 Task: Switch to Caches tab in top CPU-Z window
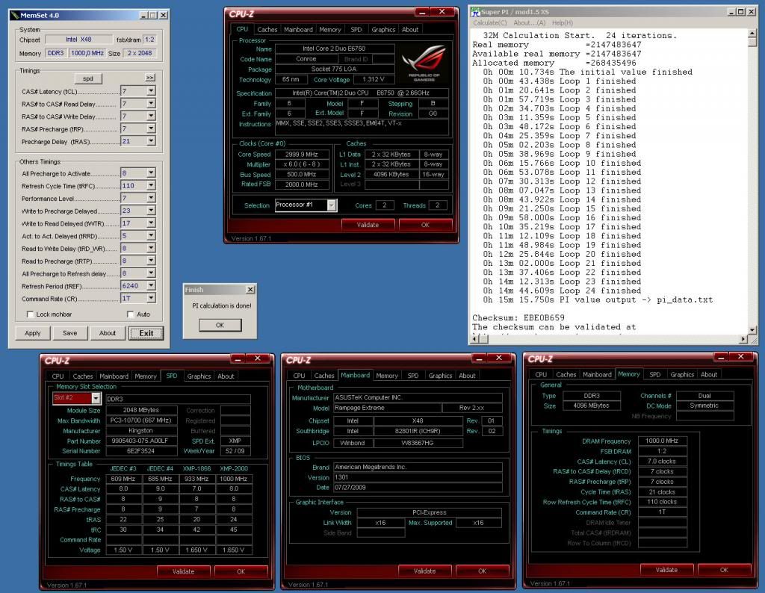pos(267,30)
